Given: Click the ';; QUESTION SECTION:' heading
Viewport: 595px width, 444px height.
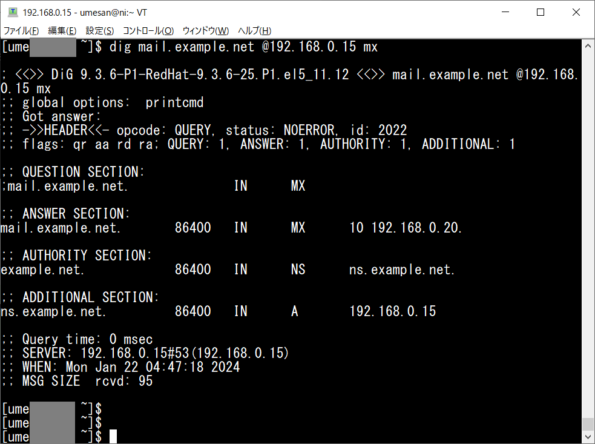Looking at the screenshot, I should pos(73,172).
